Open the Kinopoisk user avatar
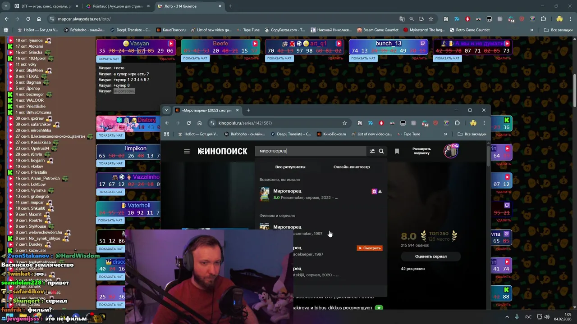Screen dimensions: 577x324 [x=451, y=151]
